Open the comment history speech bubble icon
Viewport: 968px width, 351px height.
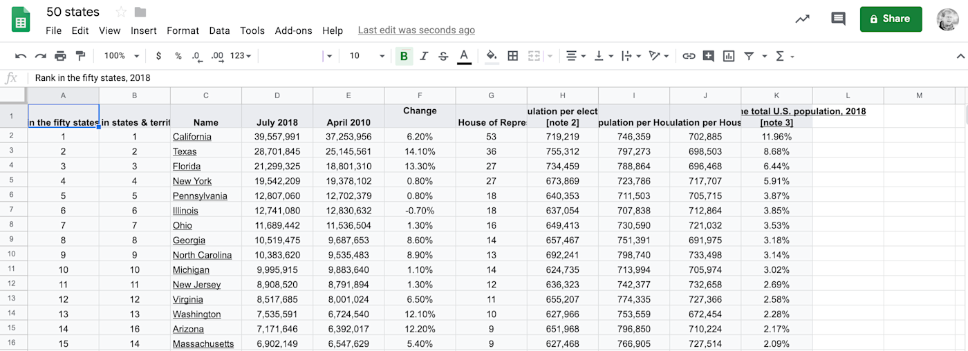(x=838, y=19)
